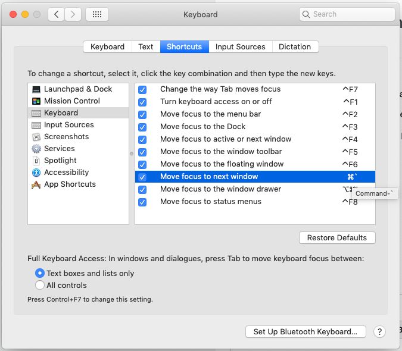Image resolution: width=402 pixels, height=351 pixels.
Task: Uncheck Move focus to active or next window
Action: (x=142, y=140)
